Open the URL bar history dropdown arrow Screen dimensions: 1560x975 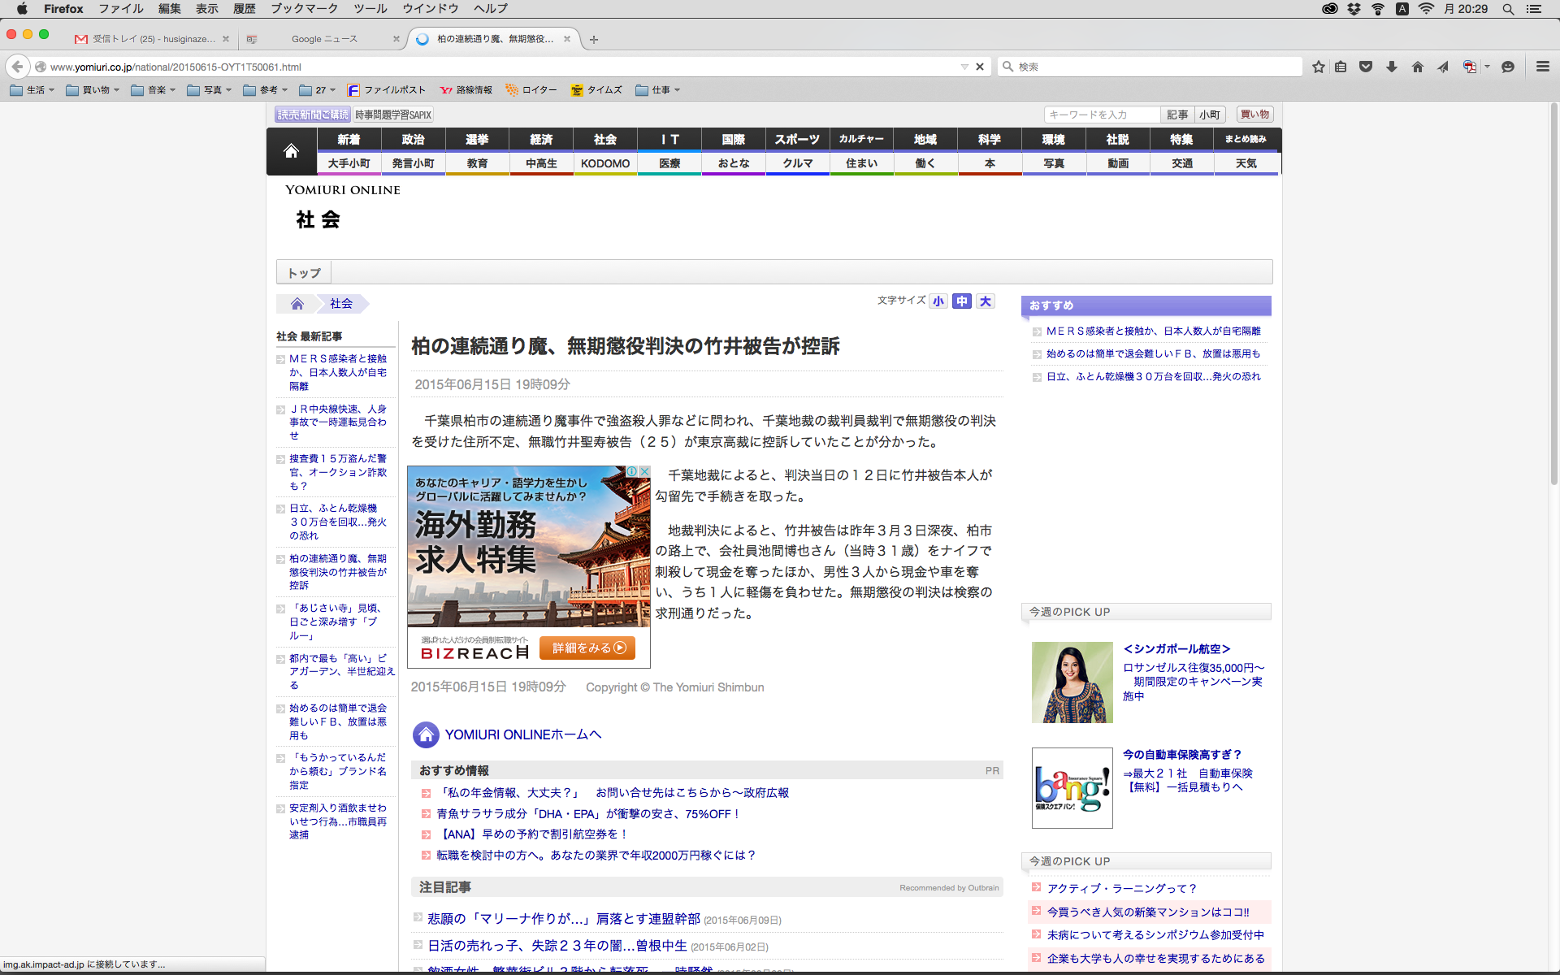(964, 67)
